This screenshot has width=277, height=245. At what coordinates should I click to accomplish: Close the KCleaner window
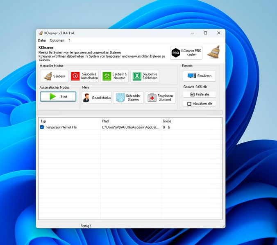tap(218, 33)
